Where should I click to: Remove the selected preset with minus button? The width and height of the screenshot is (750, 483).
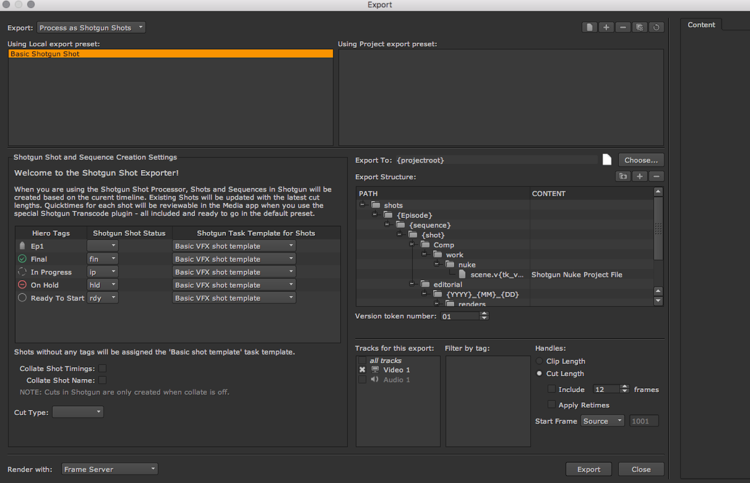point(623,27)
